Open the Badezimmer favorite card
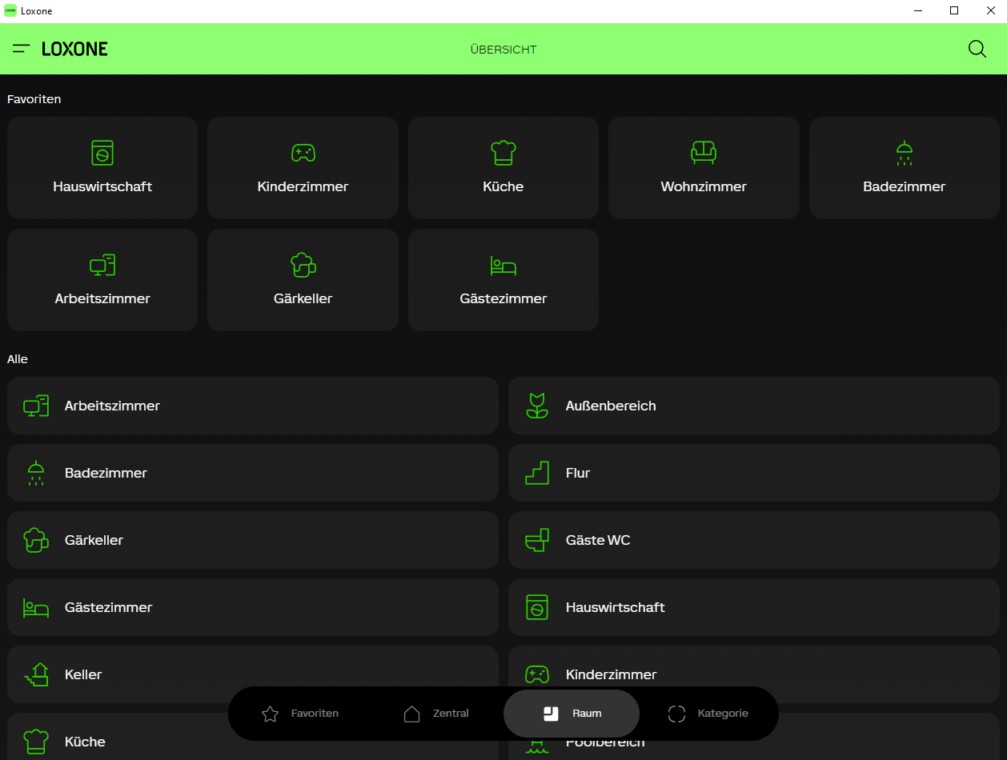Viewport: 1007px width, 760px height. click(x=905, y=168)
